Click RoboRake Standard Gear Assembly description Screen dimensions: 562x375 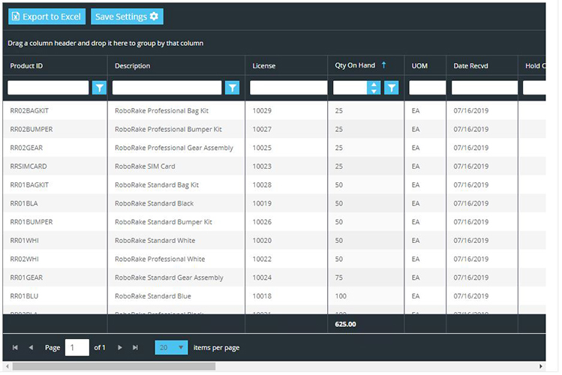tap(169, 278)
